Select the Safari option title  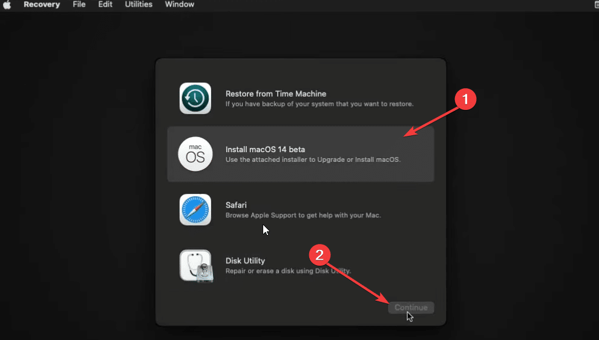click(236, 205)
